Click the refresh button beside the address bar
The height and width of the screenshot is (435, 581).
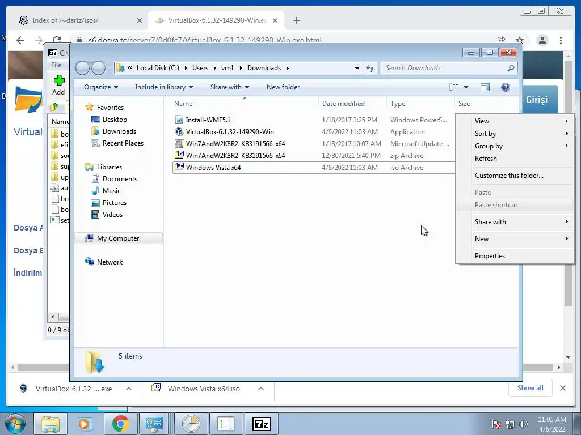coord(370,68)
